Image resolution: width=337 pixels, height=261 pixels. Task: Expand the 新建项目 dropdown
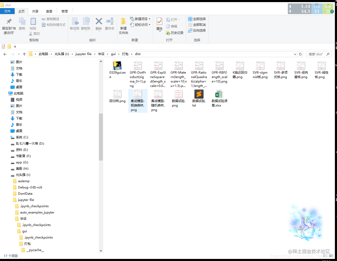click(x=150, y=19)
